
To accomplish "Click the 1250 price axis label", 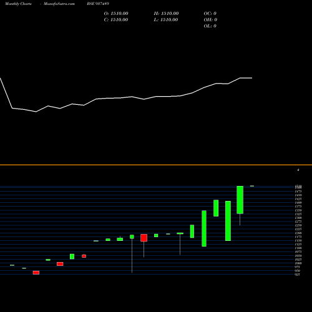I will pos(298,225).
